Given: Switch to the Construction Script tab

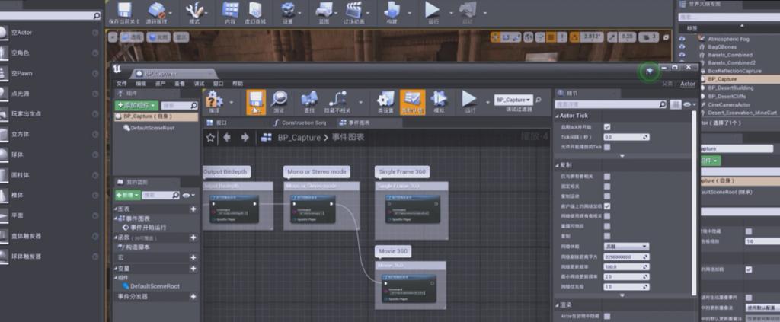Looking at the screenshot, I should (x=300, y=123).
